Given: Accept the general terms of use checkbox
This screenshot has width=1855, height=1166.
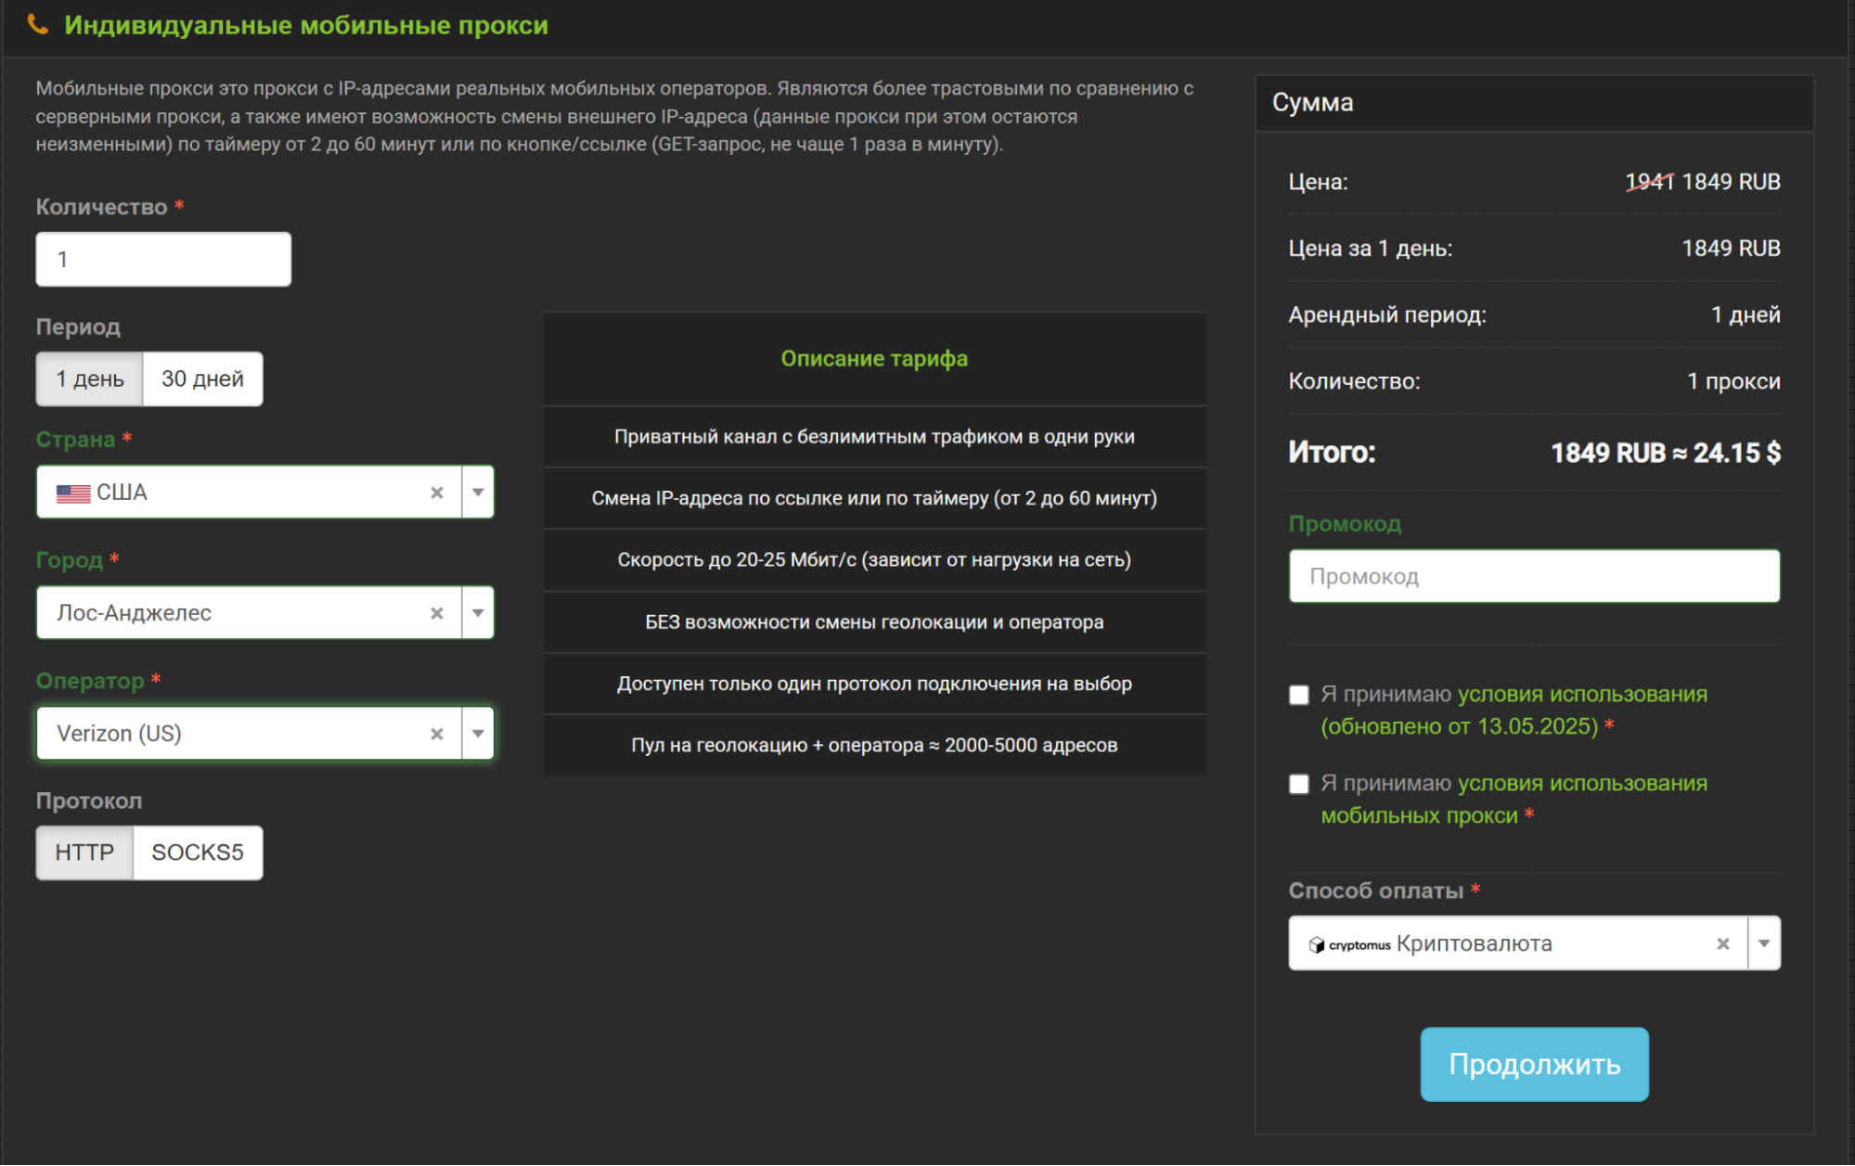Looking at the screenshot, I should click(x=1299, y=695).
